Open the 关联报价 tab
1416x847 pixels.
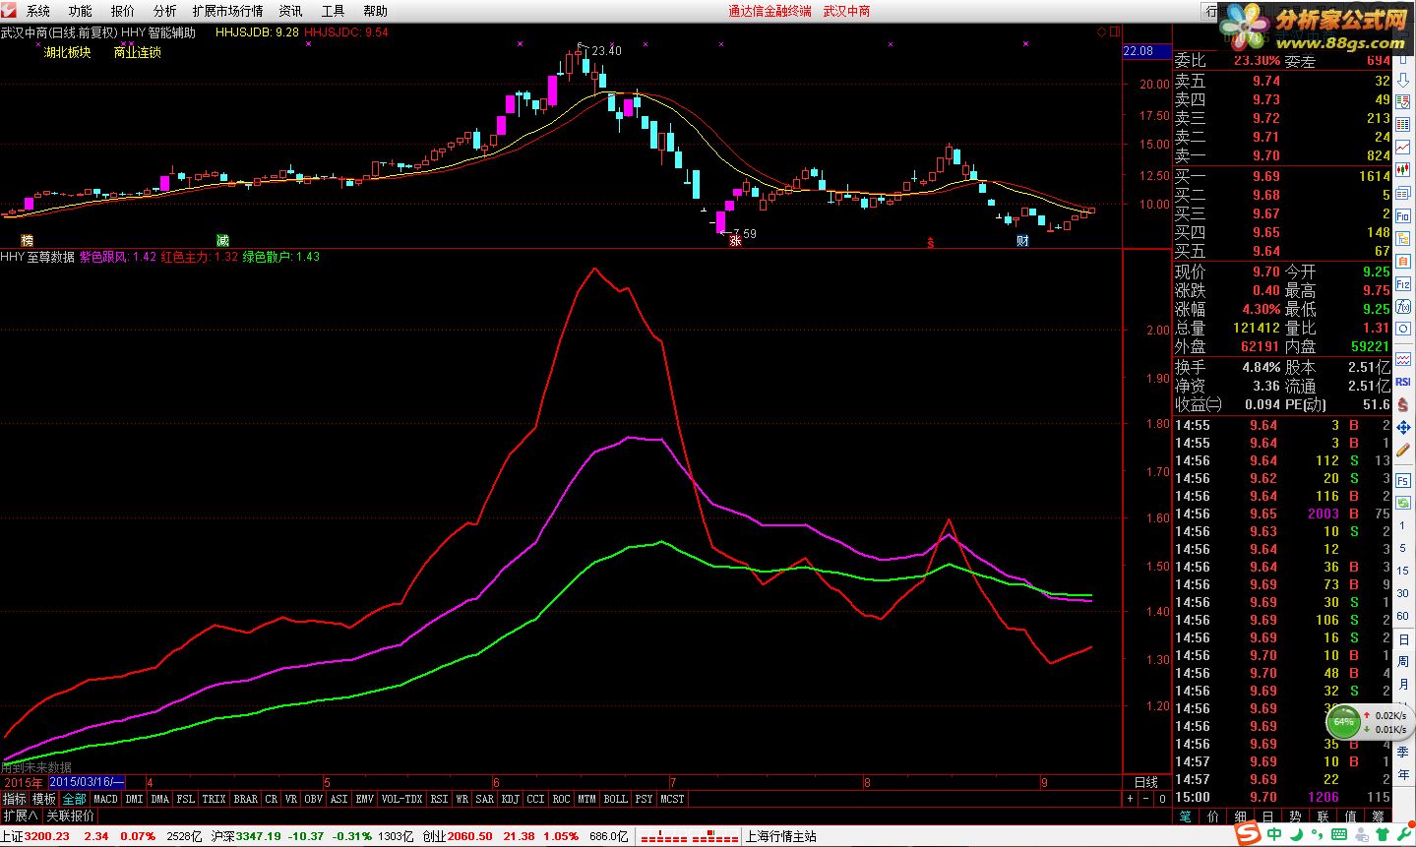70,816
